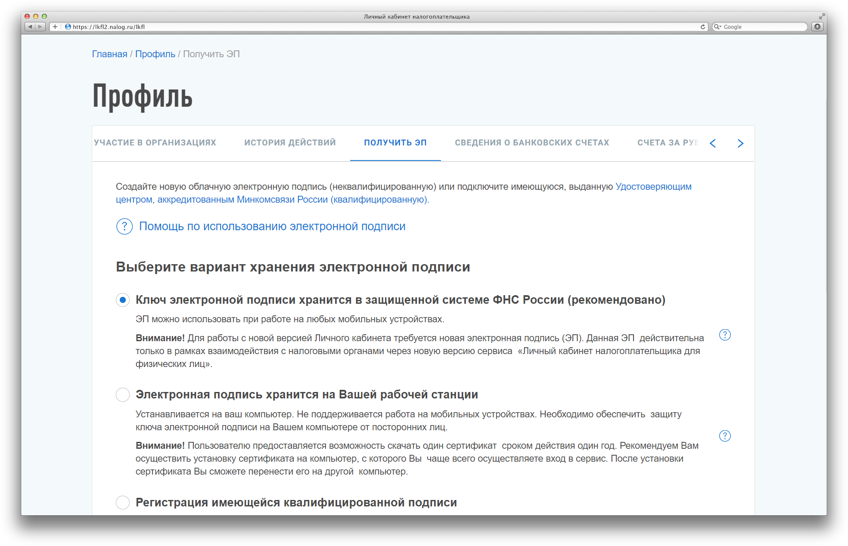Viewport: 848px width, 546px height.
Task: Click the Ключ электронной подписи хранится heading text
Action: [x=401, y=300]
